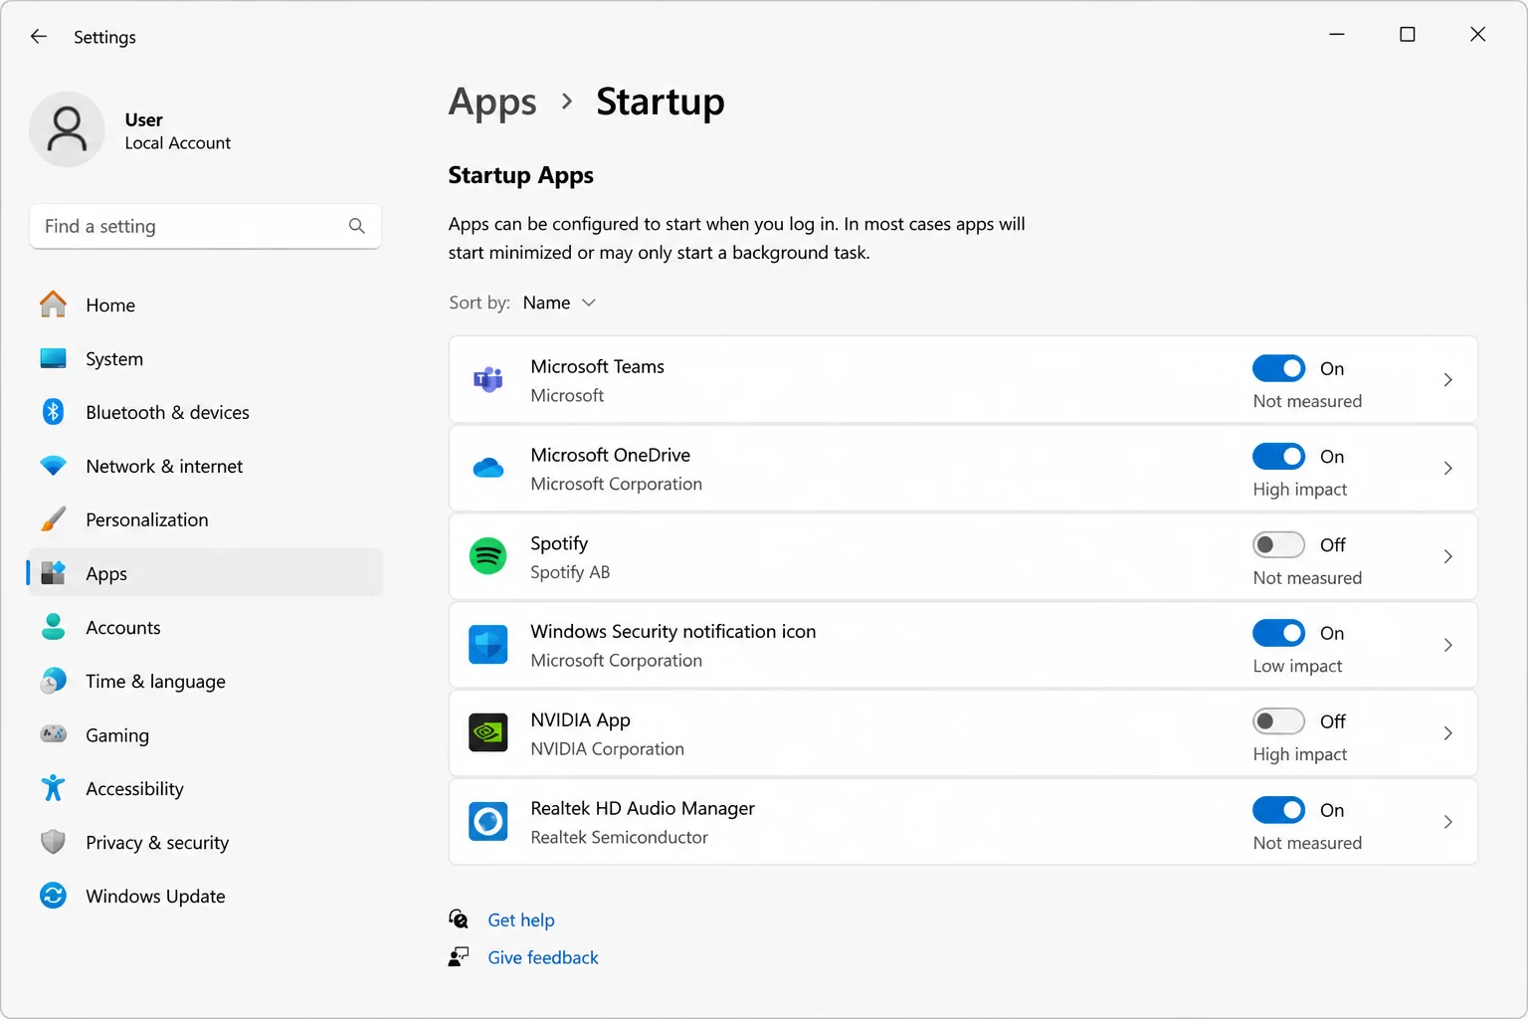
Task: Enable Spotify startup toggle
Action: (1278, 544)
